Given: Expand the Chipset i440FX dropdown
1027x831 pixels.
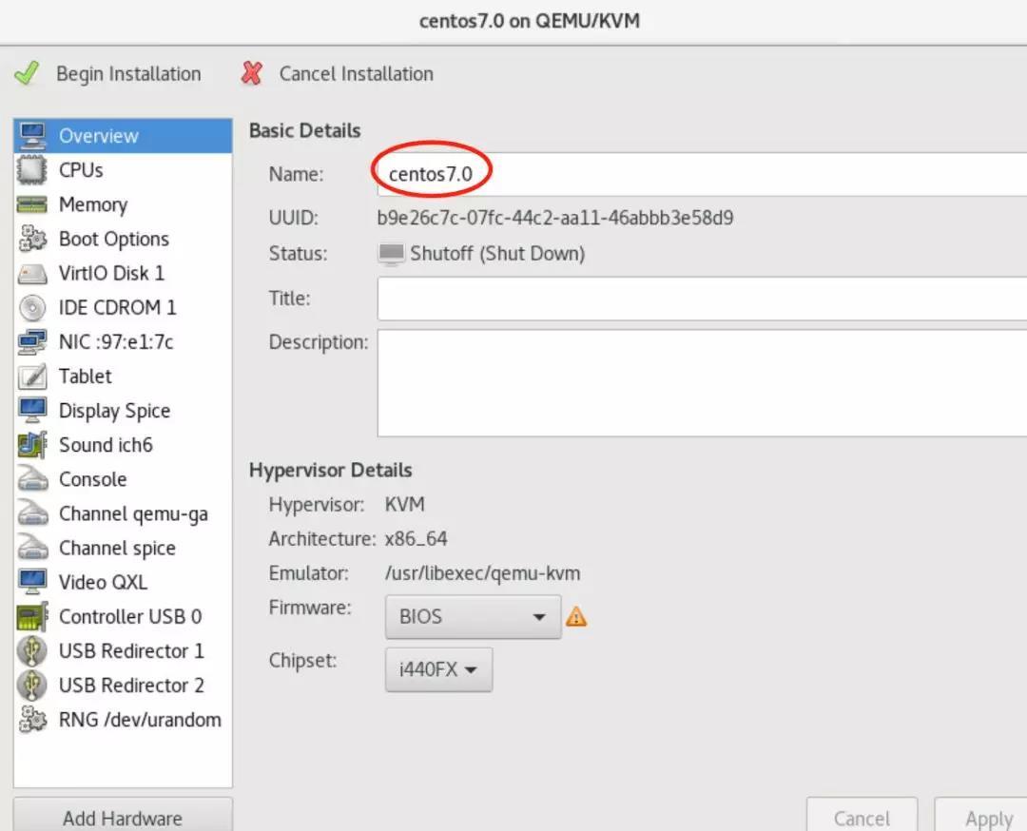Looking at the screenshot, I should point(438,669).
